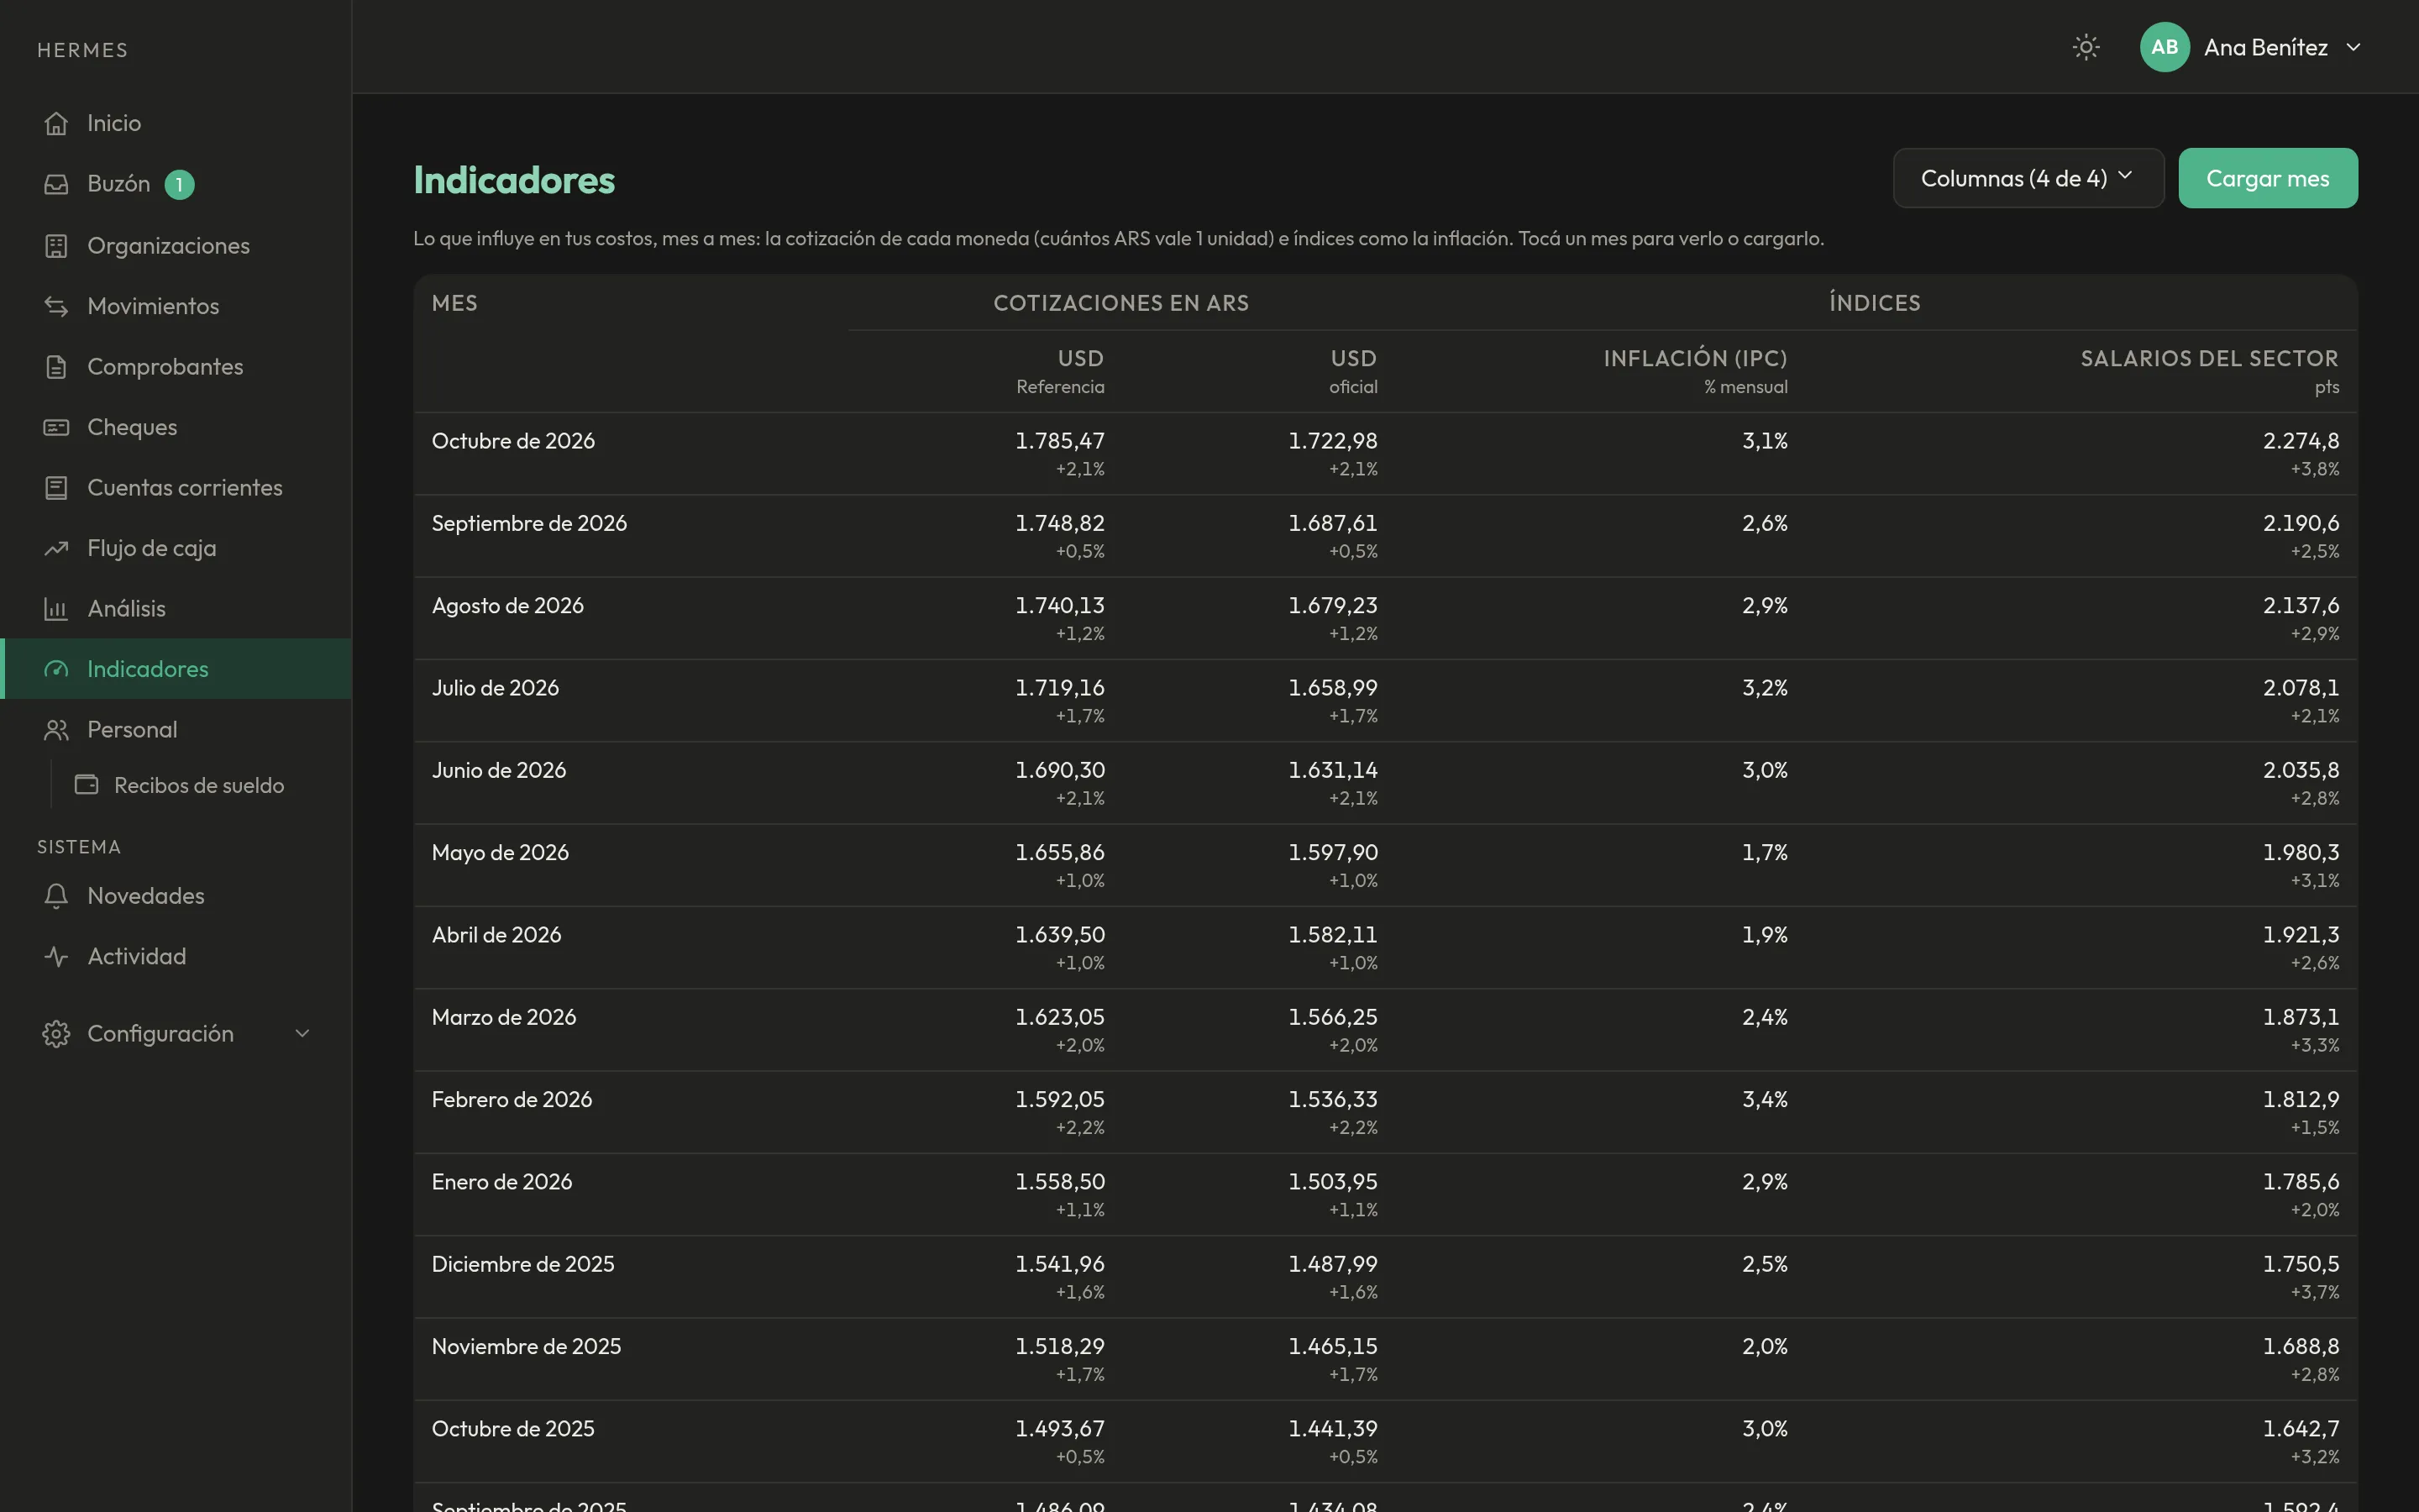Click USD Referencia value 1.740,13

tap(1059, 606)
